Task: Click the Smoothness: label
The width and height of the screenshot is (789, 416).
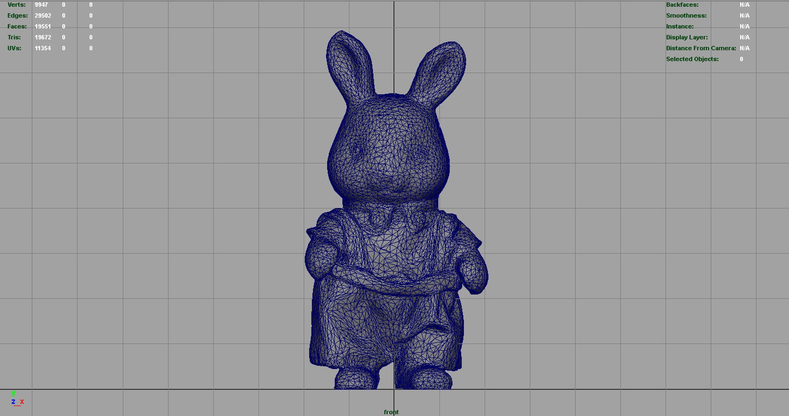Action: coord(686,16)
